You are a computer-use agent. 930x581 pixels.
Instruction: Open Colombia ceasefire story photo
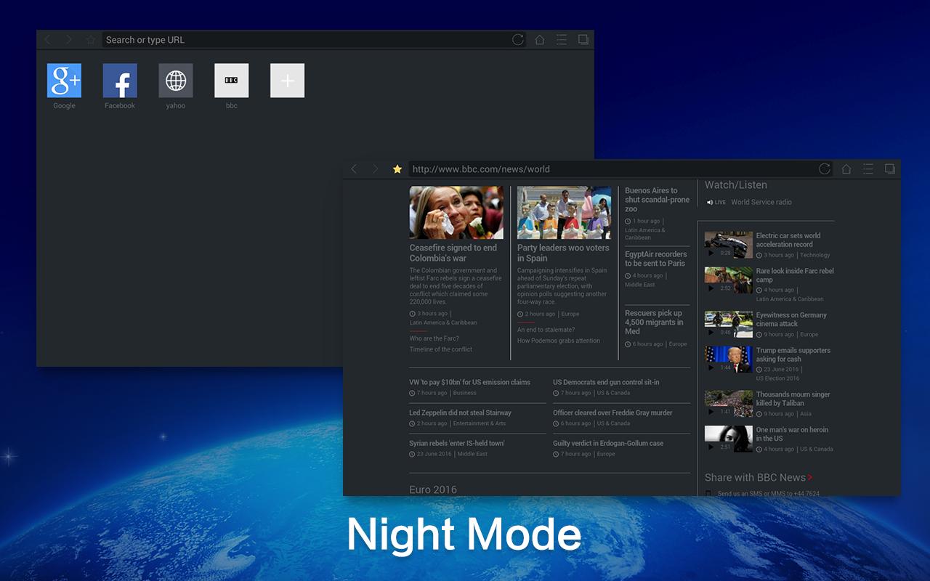(x=456, y=213)
